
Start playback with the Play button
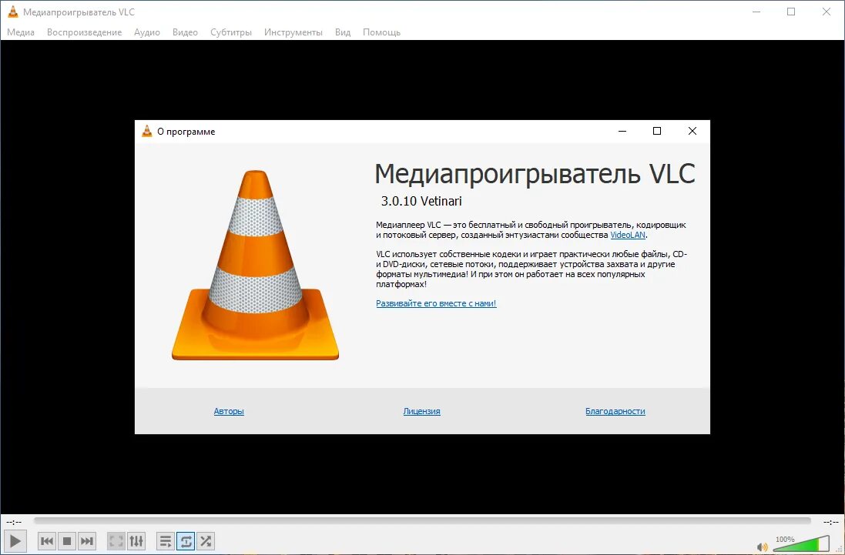click(x=15, y=540)
